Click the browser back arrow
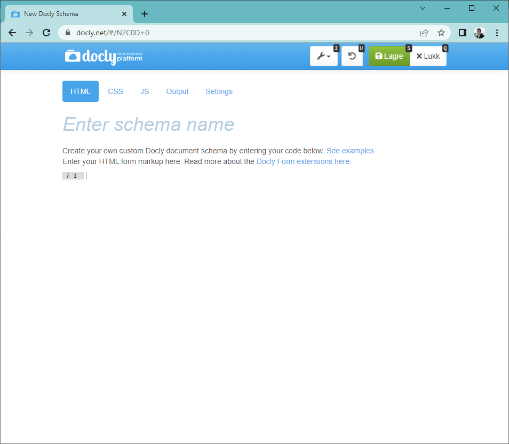Viewport: 509px width, 444px height. coord(12,33)
